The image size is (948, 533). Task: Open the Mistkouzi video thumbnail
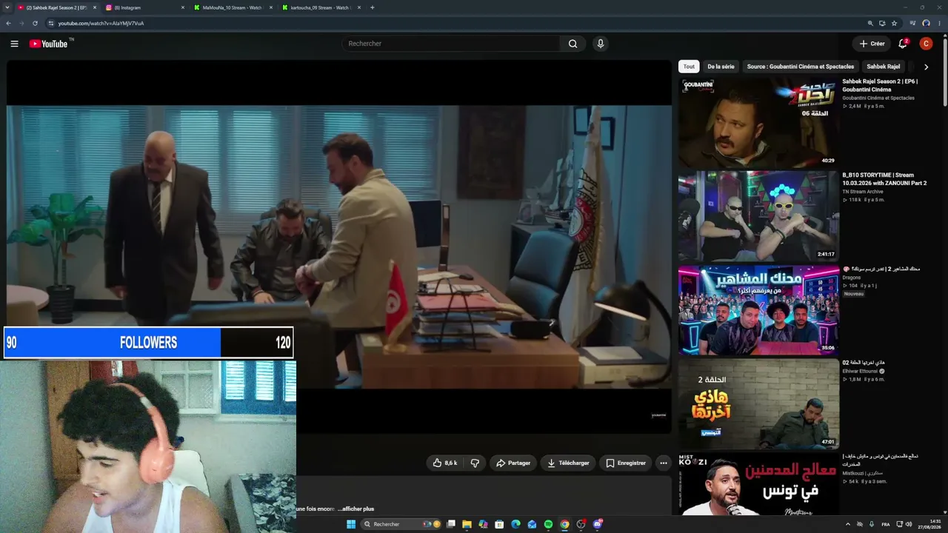tap(758, 484)
